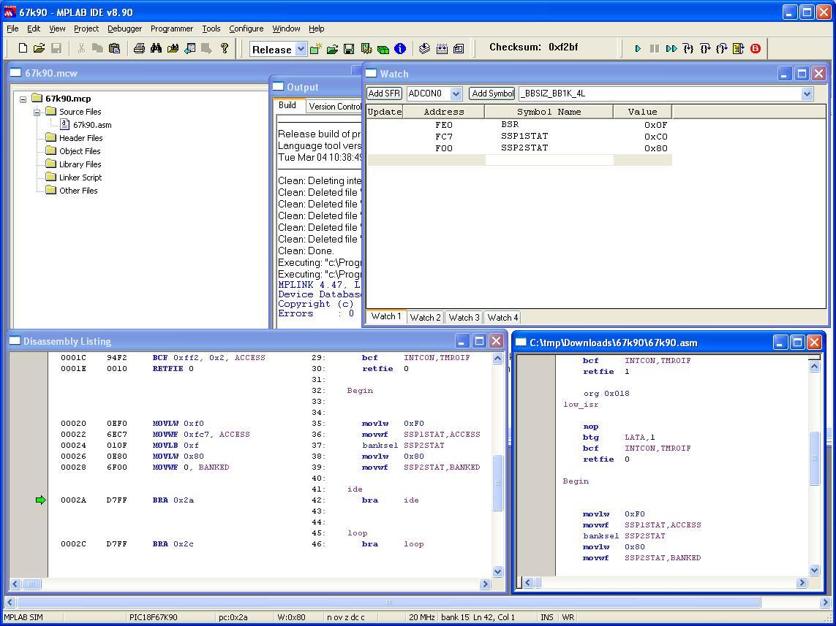Open the Debugger menu
Screen dimensions: 836x626
124,28
